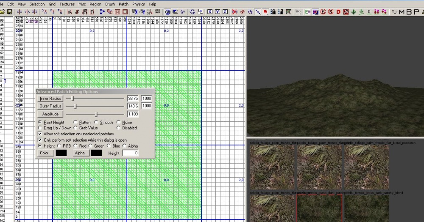Click the red D toolbar icon
Screen dimensions: 424x222
coord(338,12)
